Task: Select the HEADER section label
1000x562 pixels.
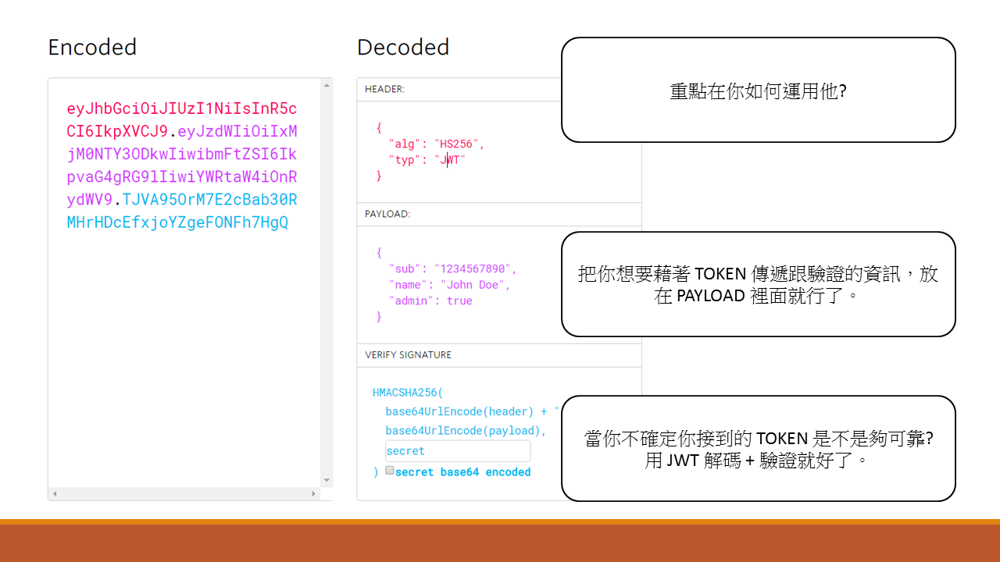Action: point(384,89)
